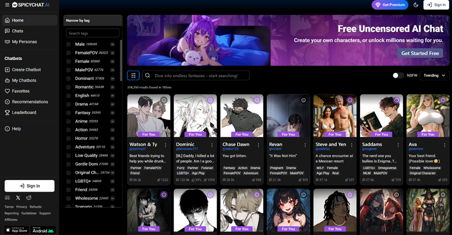Click the tag list scrollbar

pos(121,54)
